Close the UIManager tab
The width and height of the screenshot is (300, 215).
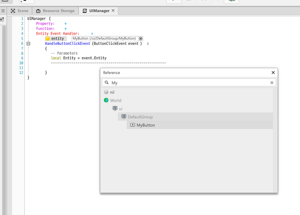pos(113,11)
